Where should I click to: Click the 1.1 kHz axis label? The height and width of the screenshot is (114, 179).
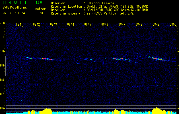point(2,37)
